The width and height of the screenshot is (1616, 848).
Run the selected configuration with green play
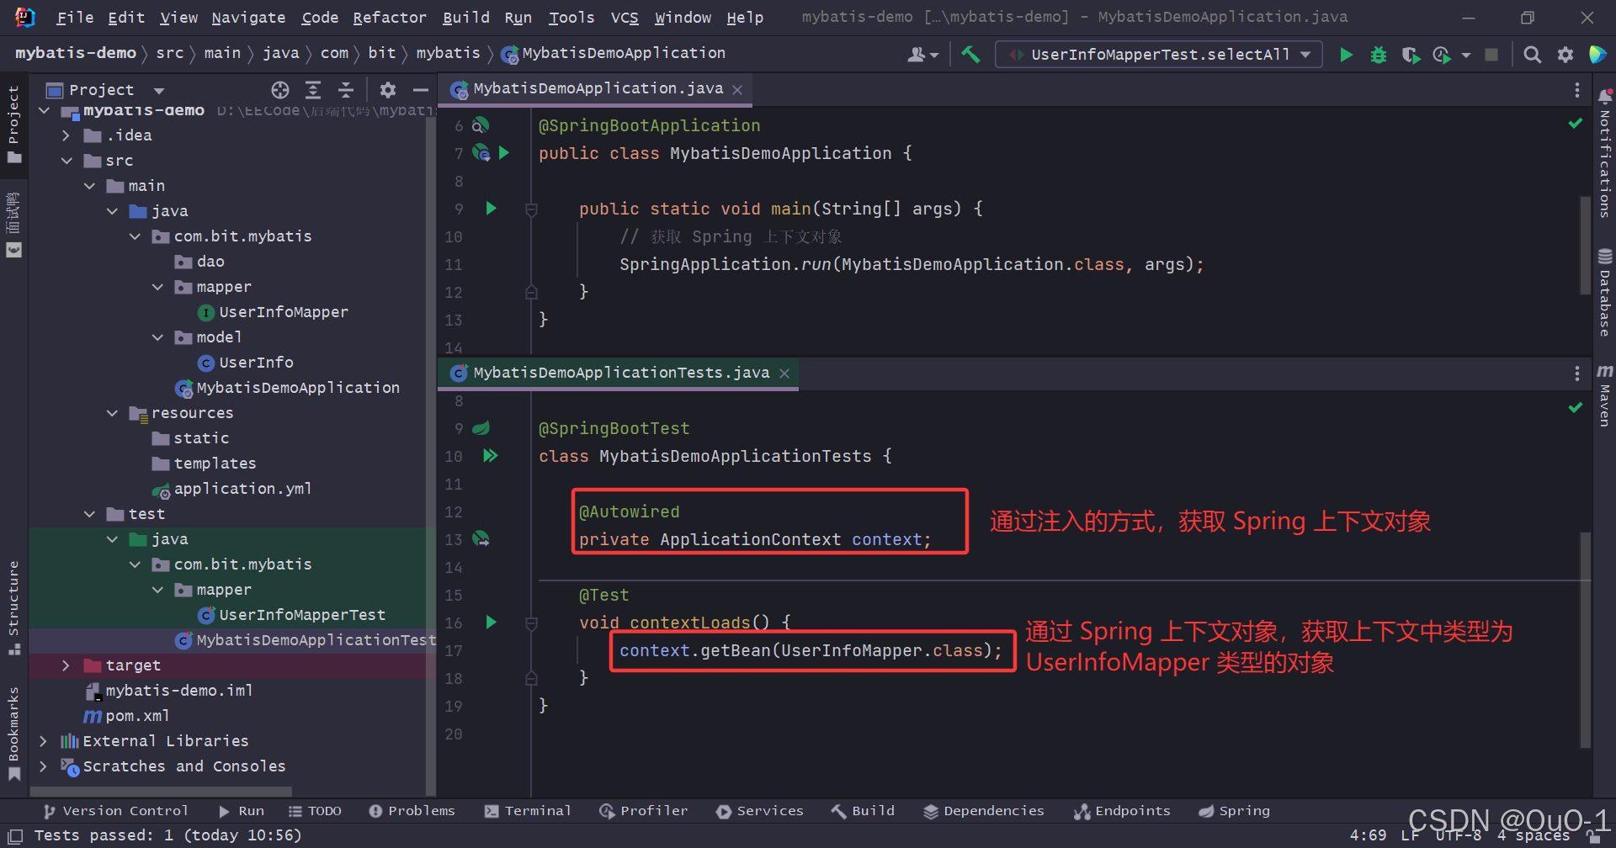point(1346,55)
